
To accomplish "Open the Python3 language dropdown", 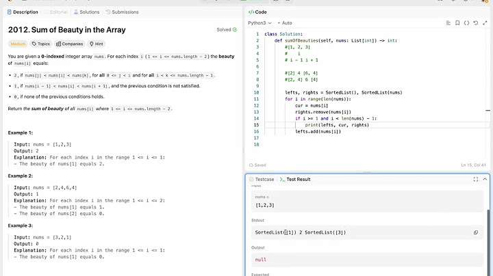I will point(260,23).
